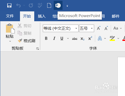This screenshot has height=96, width=125.
Task: Toggle subscript formatting
Action: tap(82, 39)
